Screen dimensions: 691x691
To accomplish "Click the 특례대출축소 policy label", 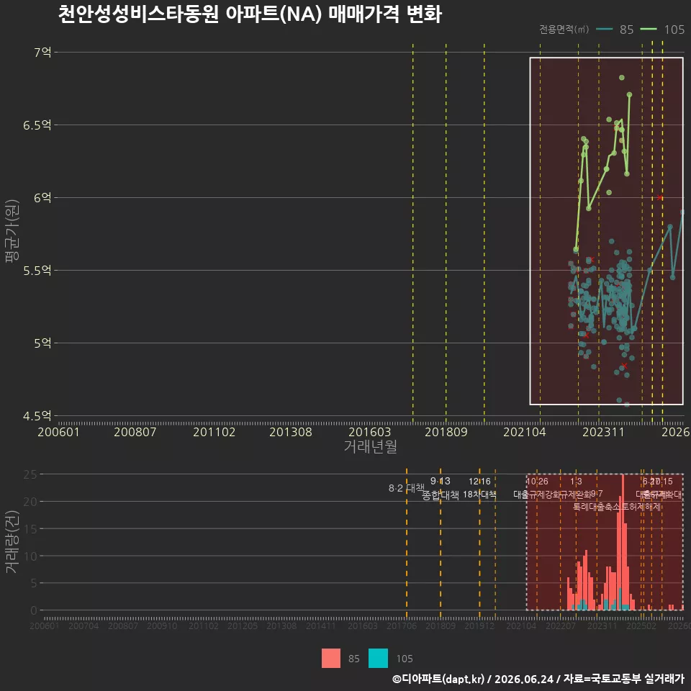I will coord(596,507).
